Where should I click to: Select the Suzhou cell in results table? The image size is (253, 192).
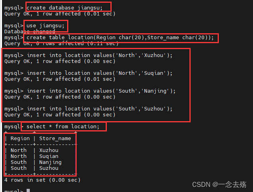click(48, 168)
